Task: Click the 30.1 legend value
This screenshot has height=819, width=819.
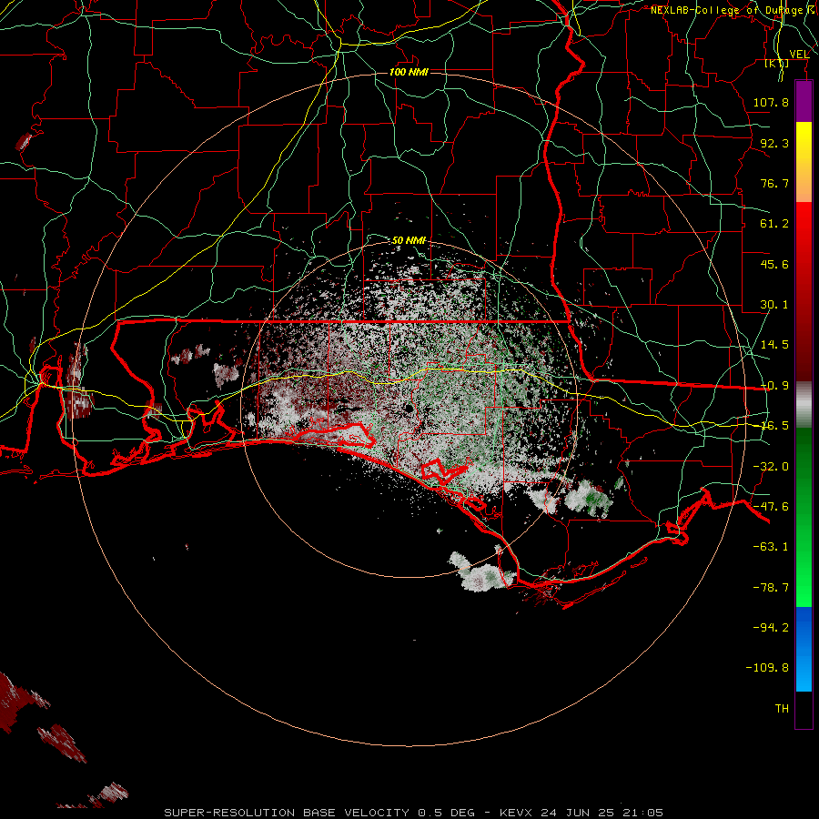Action: pyautogui.click(x=774, y=305)
